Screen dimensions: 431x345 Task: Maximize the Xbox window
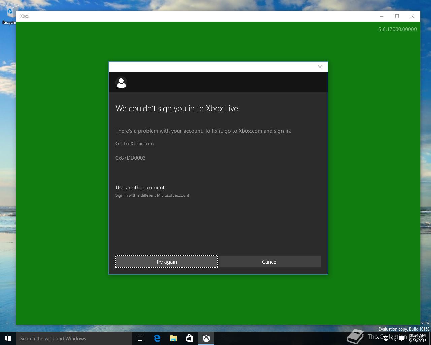[397, 16]
